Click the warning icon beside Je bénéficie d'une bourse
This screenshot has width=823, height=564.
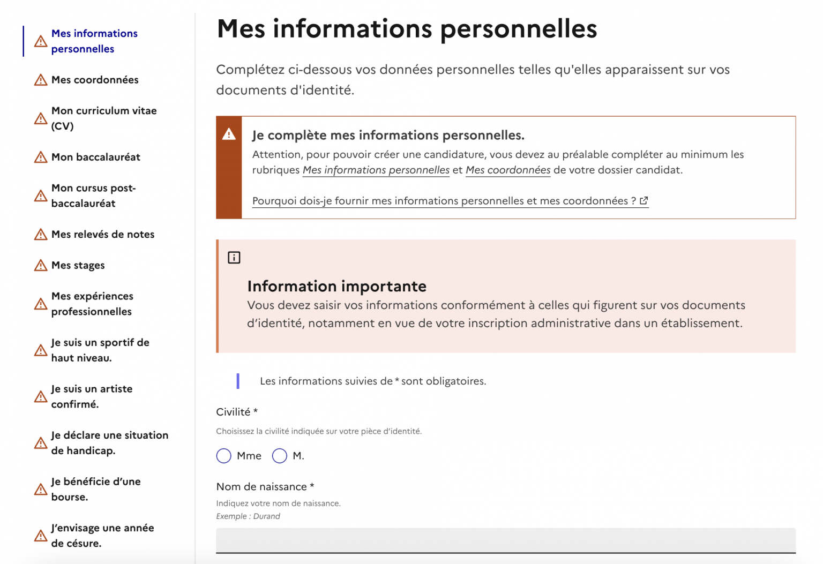tap(40, 489)
